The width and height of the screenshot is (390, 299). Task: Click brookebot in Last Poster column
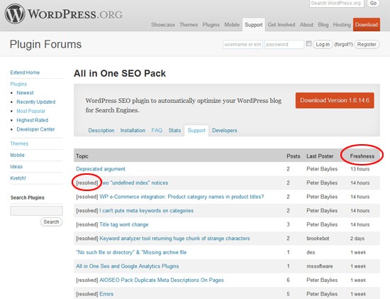tap(318, 239)
